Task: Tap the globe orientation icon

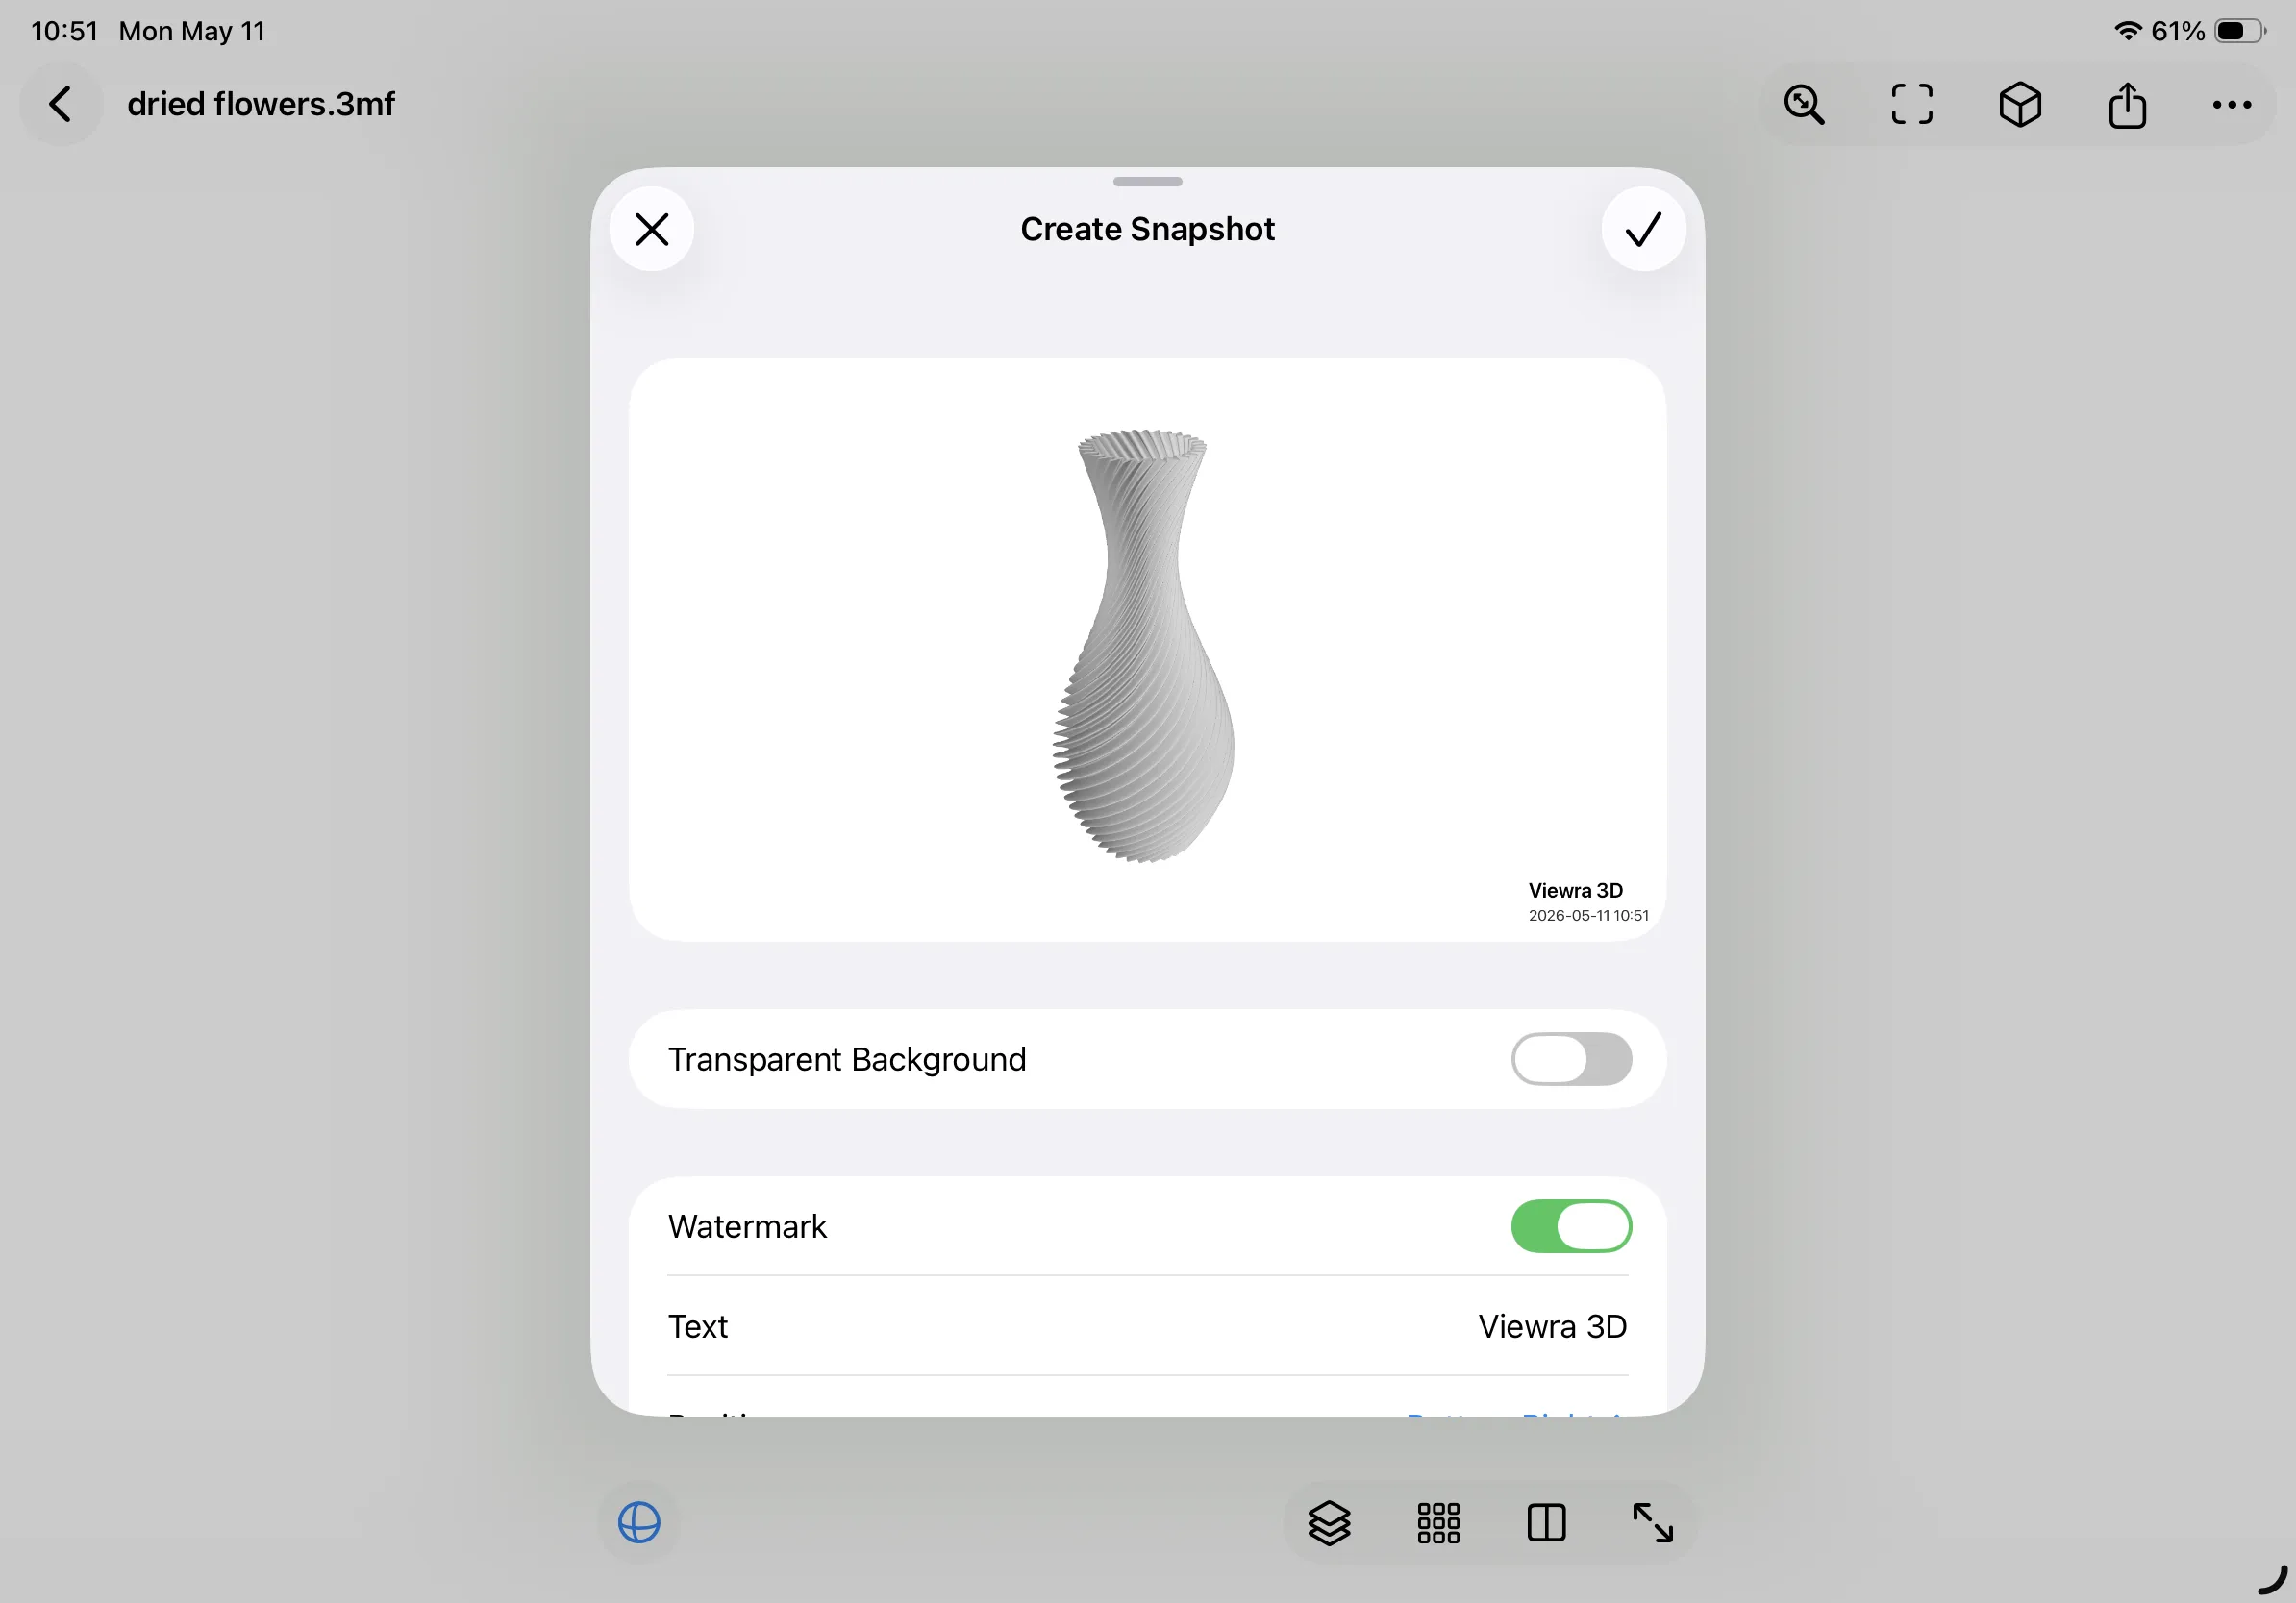Action: (639, 1523)
